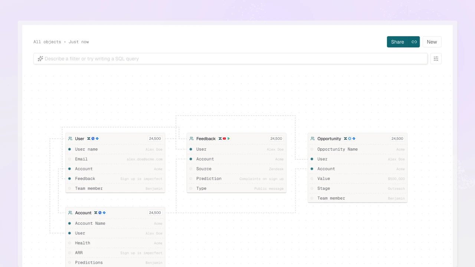Click Account row label on Opportunity card
The image size is (475, 267).
click(x=326, y=169)
